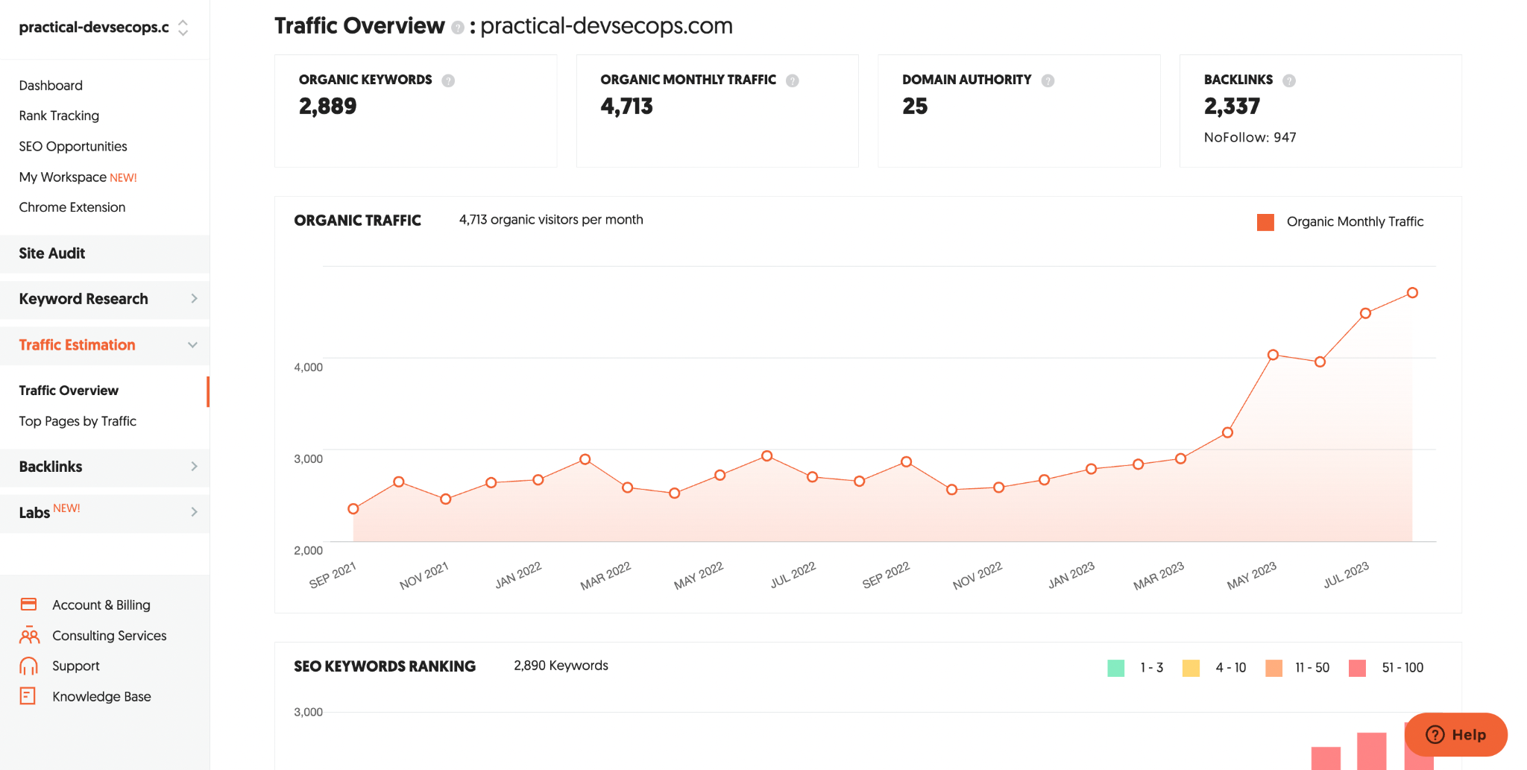
Task: Go to the Dashboard page
Action: click(51, 86)
